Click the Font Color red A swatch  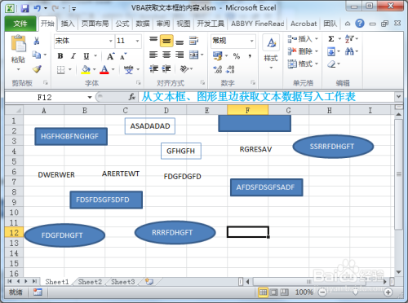point(104,70)
